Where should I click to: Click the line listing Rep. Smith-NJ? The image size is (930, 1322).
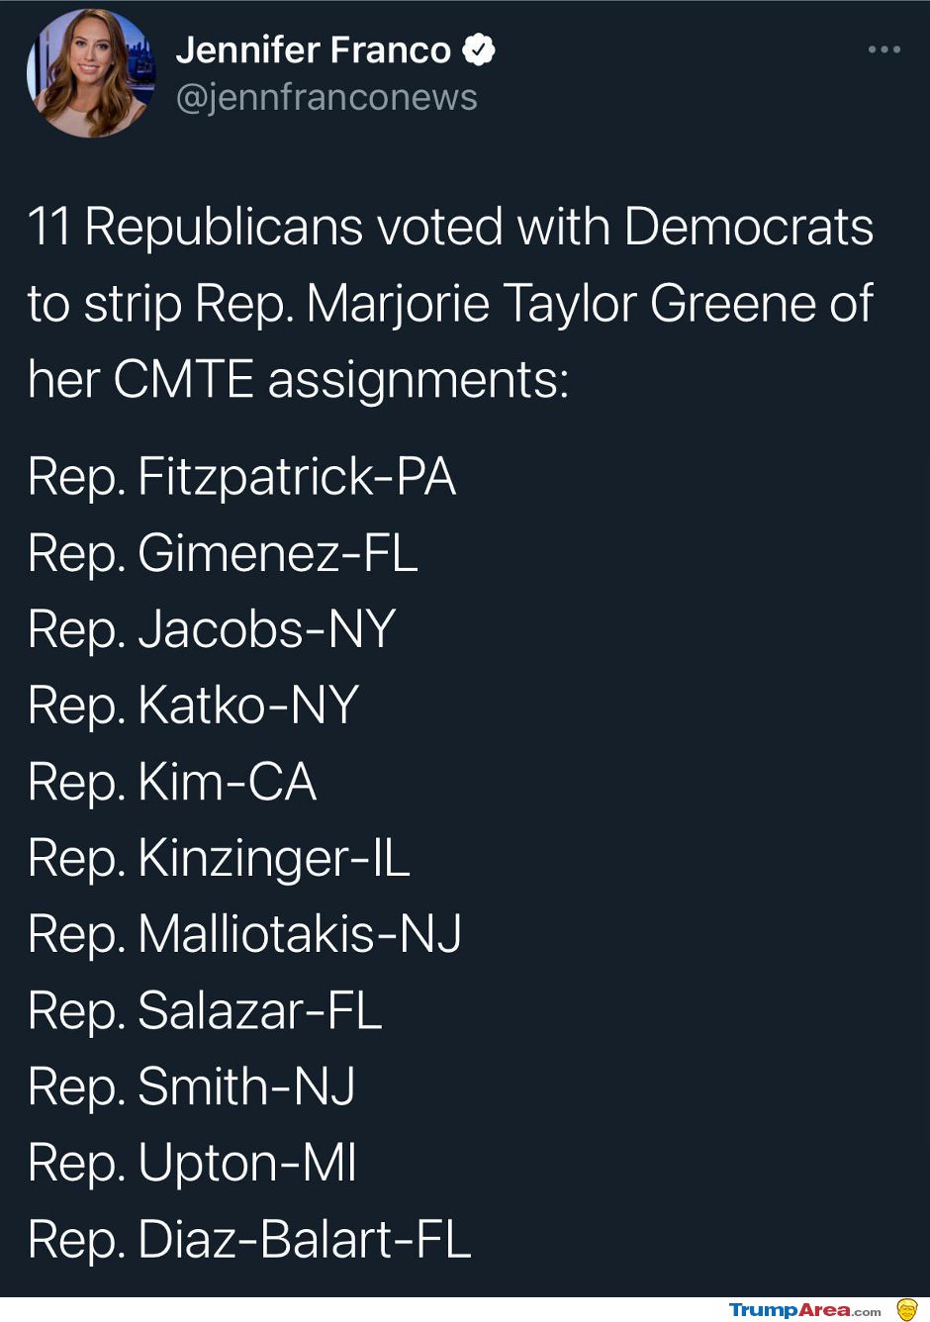pos(191,1087)
